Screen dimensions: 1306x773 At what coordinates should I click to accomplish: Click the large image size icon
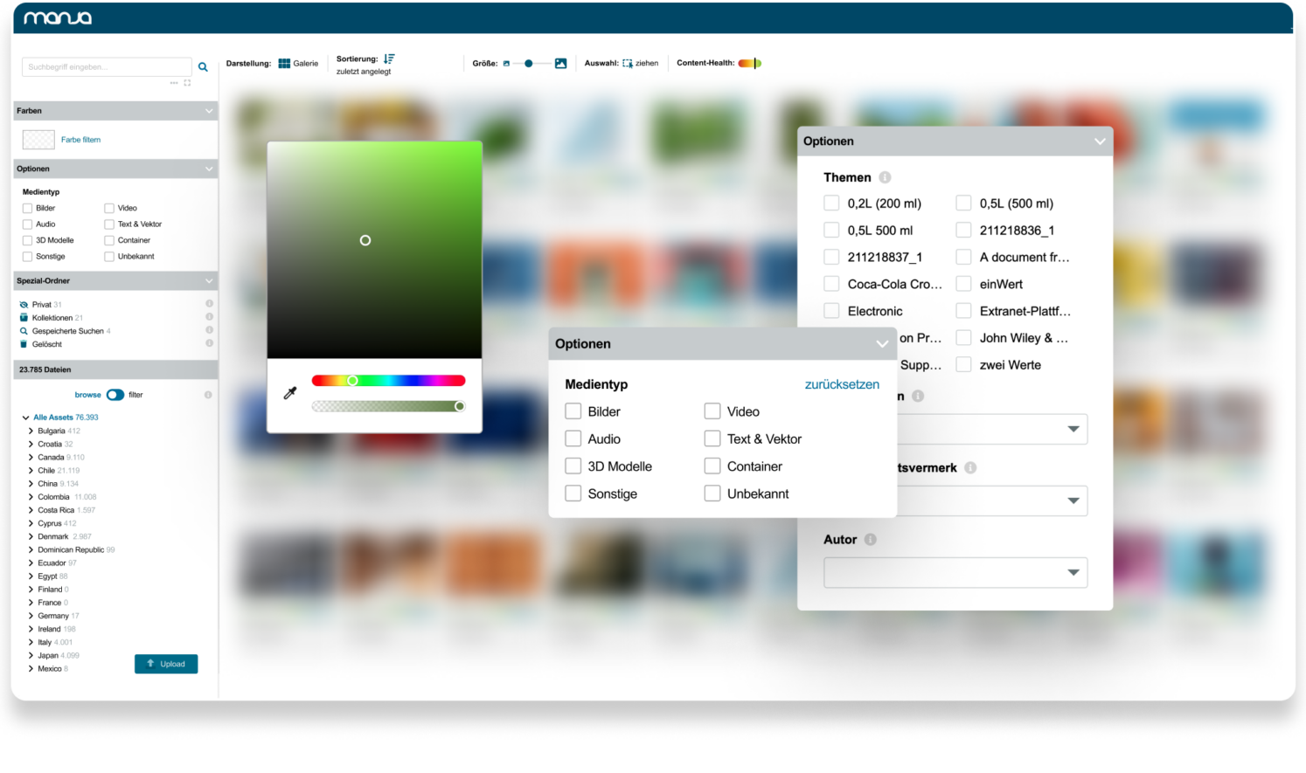pos(560,63)
